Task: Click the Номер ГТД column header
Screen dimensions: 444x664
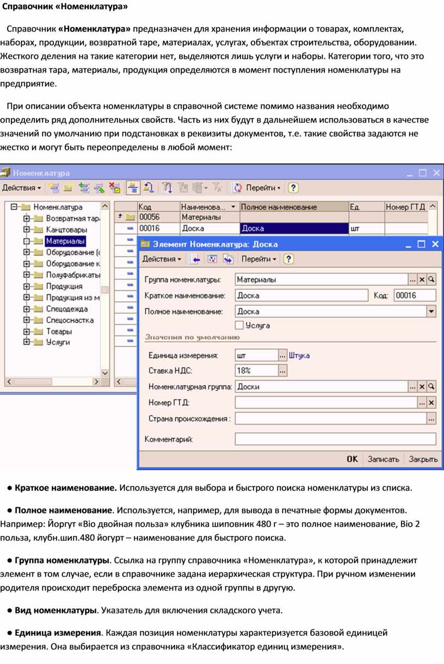Action: tap(406, 207)
